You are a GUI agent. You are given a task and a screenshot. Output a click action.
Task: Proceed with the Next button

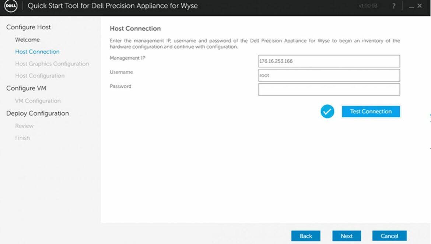coord(346,236)
